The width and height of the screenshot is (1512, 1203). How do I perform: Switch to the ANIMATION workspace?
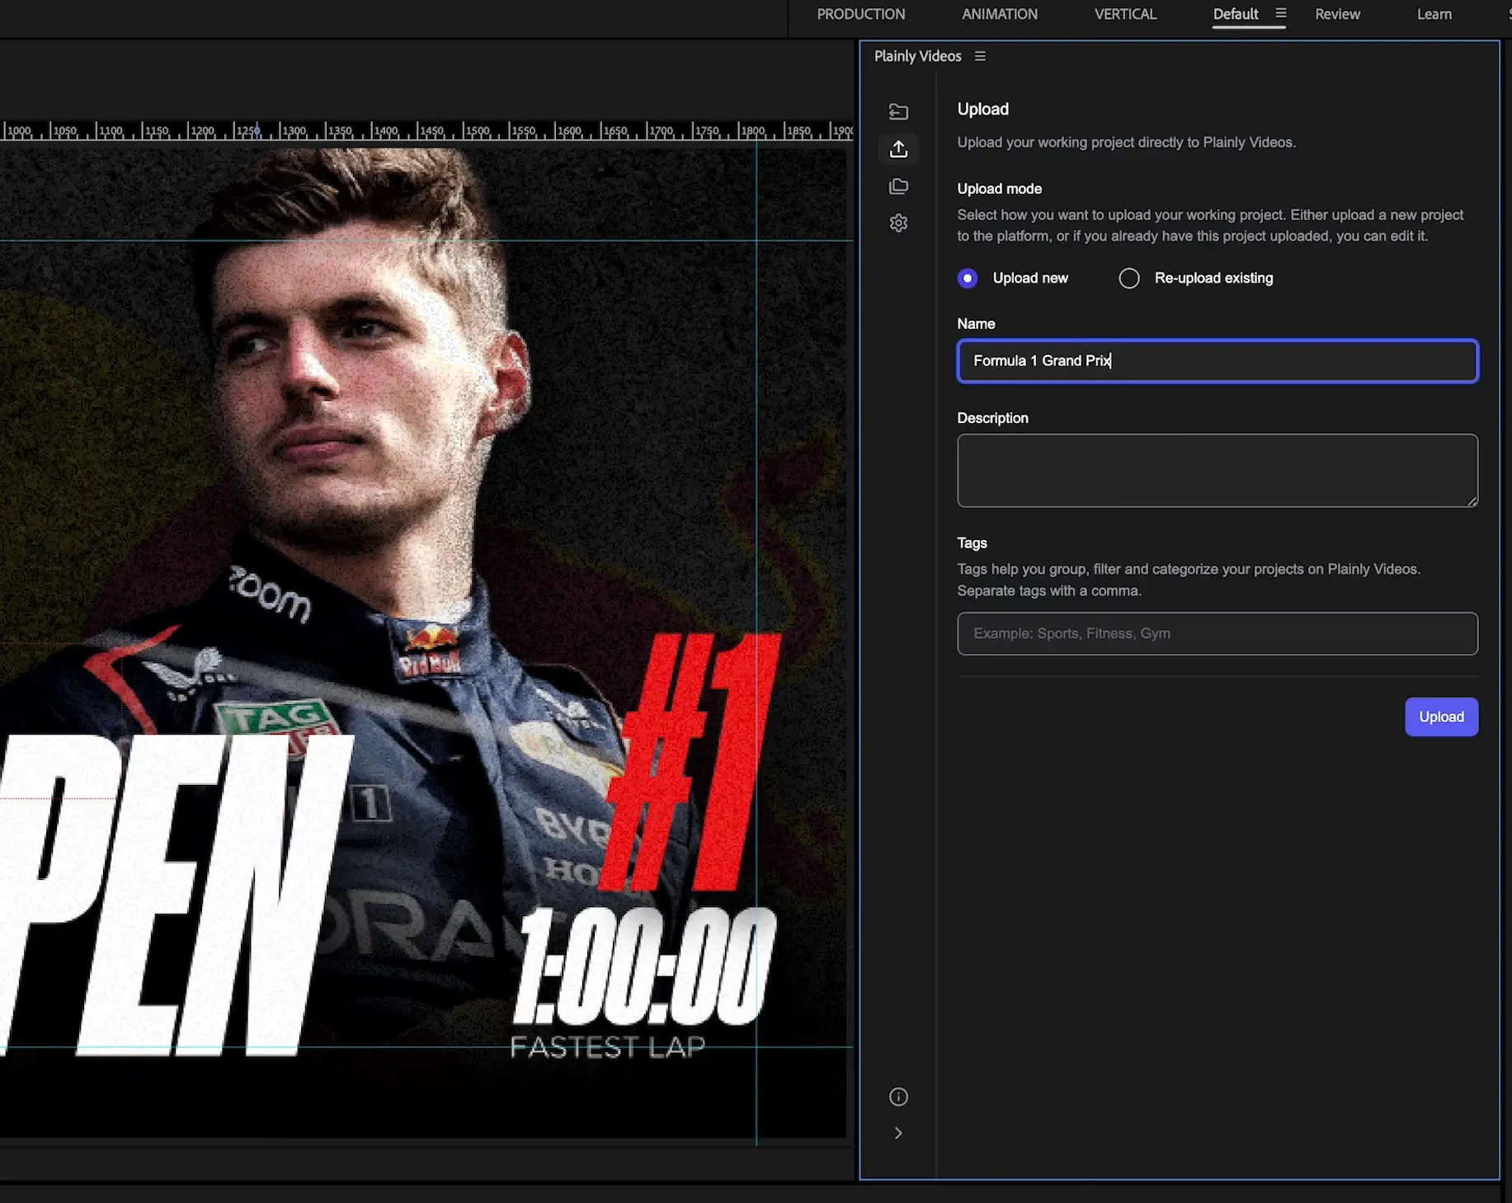pyautogui.click(x=999, y=14)
